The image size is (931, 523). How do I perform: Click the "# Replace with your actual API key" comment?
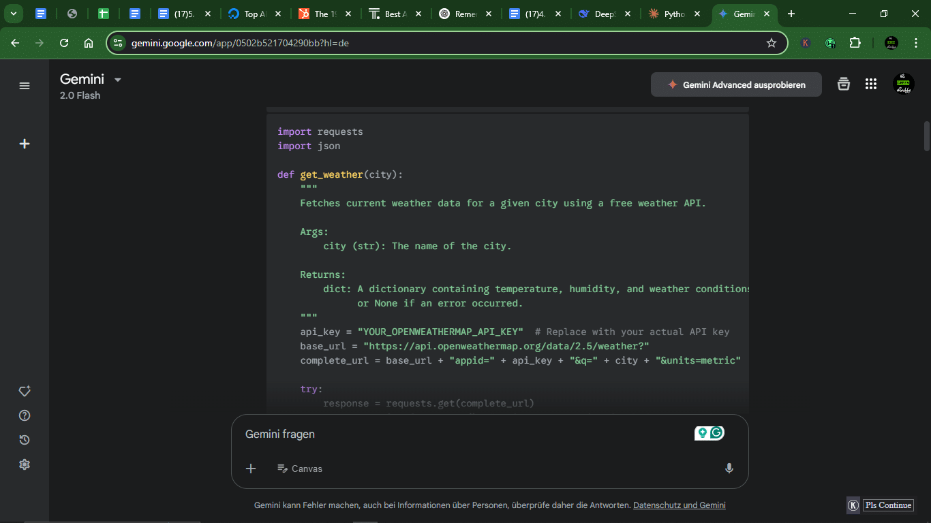pyautogui.click(x=632, y=332)
